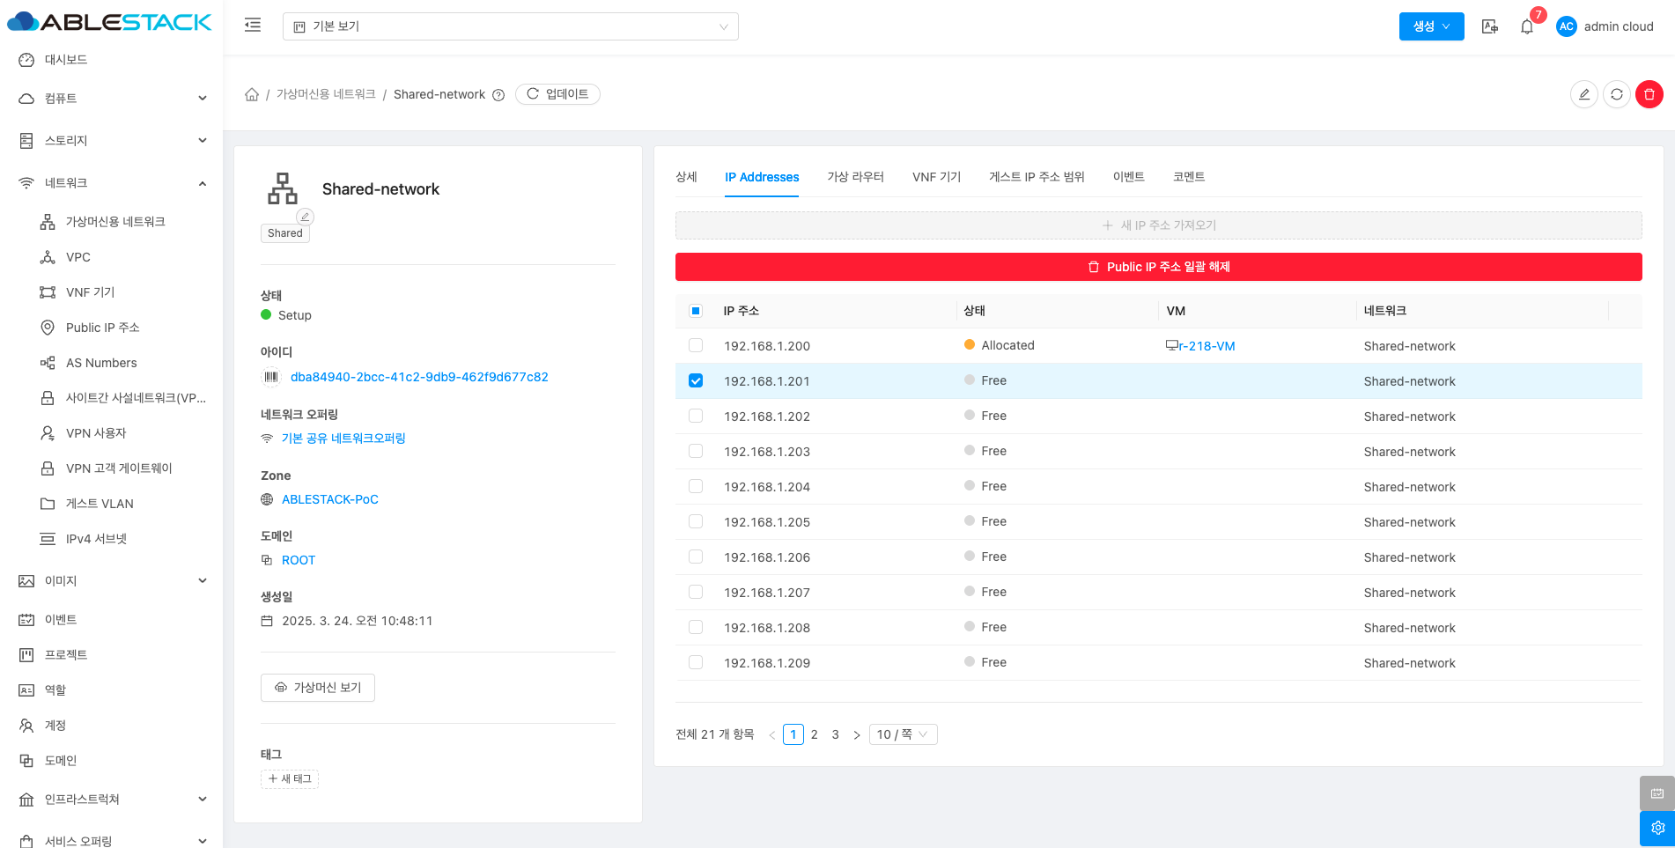This screenshot has height=848, width=1675.
Task: Click the Public IP 주소 일괄 해제 button
Action: coord(1158,267)
